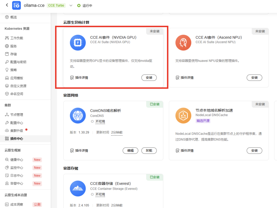Click the 命名空间 cube icon
277x208 pixels.
coord(7,94)
